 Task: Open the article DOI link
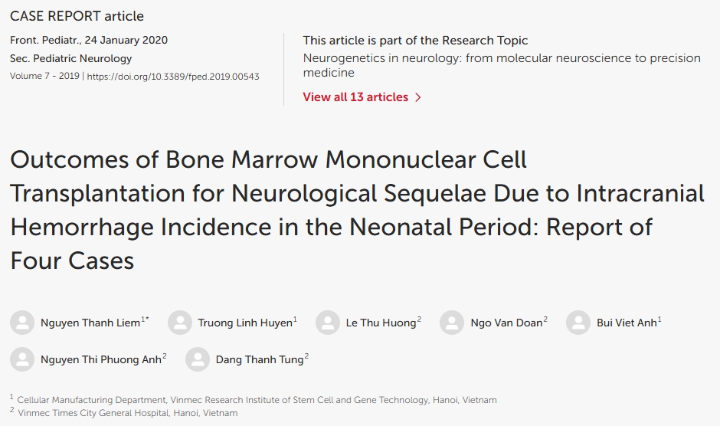click(x=173, y=77)
